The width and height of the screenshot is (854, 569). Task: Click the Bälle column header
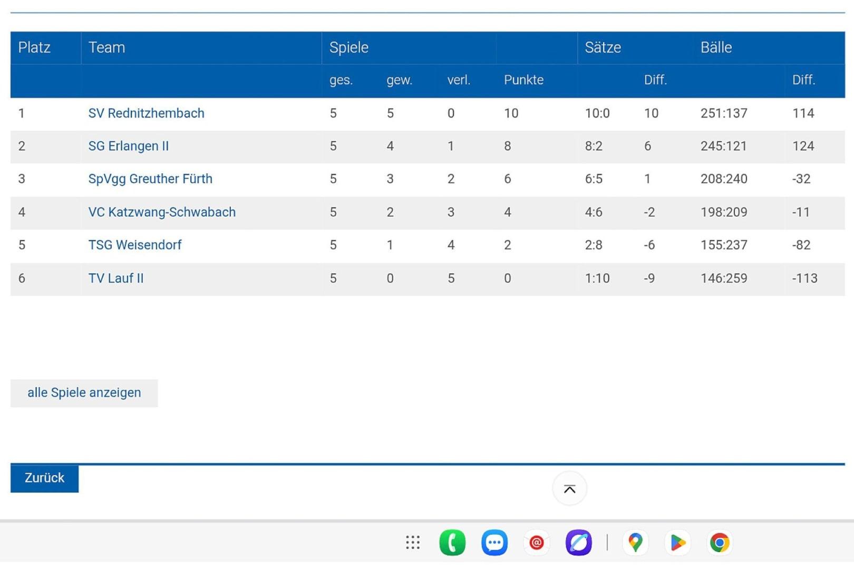716,47
